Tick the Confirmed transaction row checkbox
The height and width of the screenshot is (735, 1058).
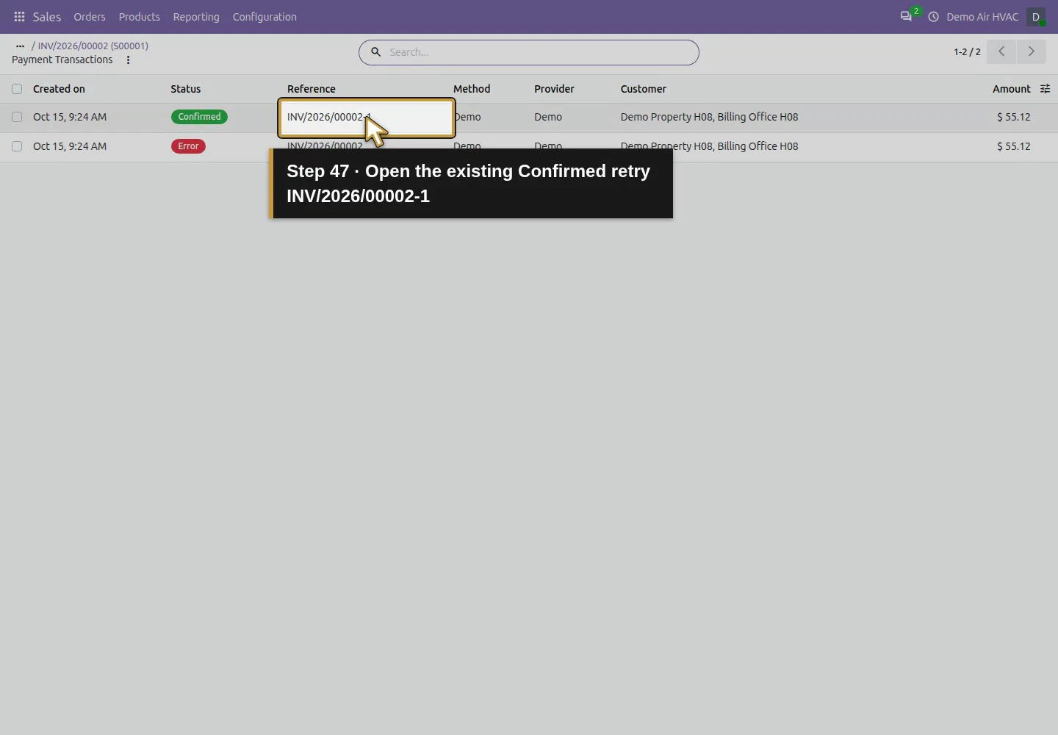pos(17,117)
